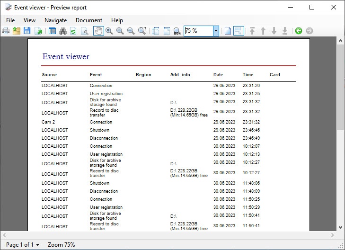This screenshot has width=345, height=250.
Task: Click the Zoom Out magnifier icon
Action: 131,31
